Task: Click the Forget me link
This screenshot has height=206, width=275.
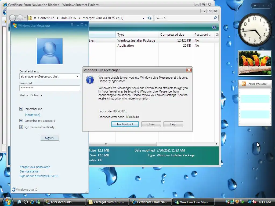Action: coord(32,115)
